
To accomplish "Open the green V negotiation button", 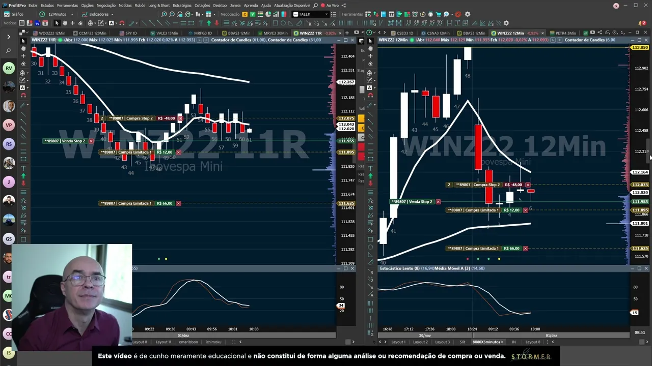I will pos(253,14).
